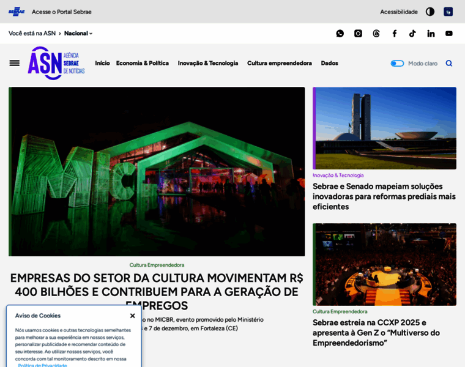Click the Inovação & Tecnologia category tag
465x367 pixels.
click(x=338, y=175)
